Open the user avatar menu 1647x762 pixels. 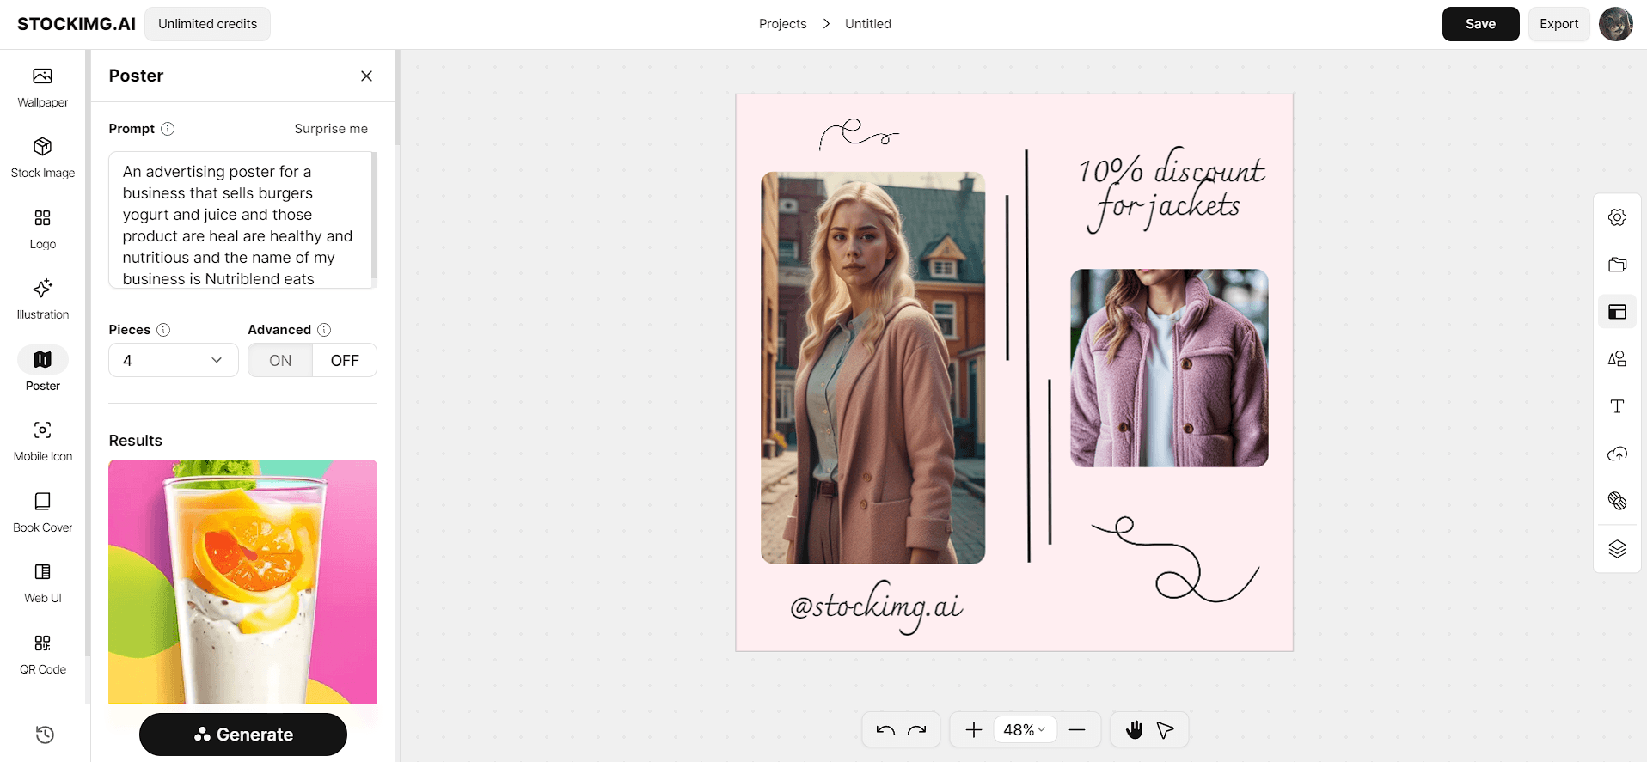[x=1616, y=24]
